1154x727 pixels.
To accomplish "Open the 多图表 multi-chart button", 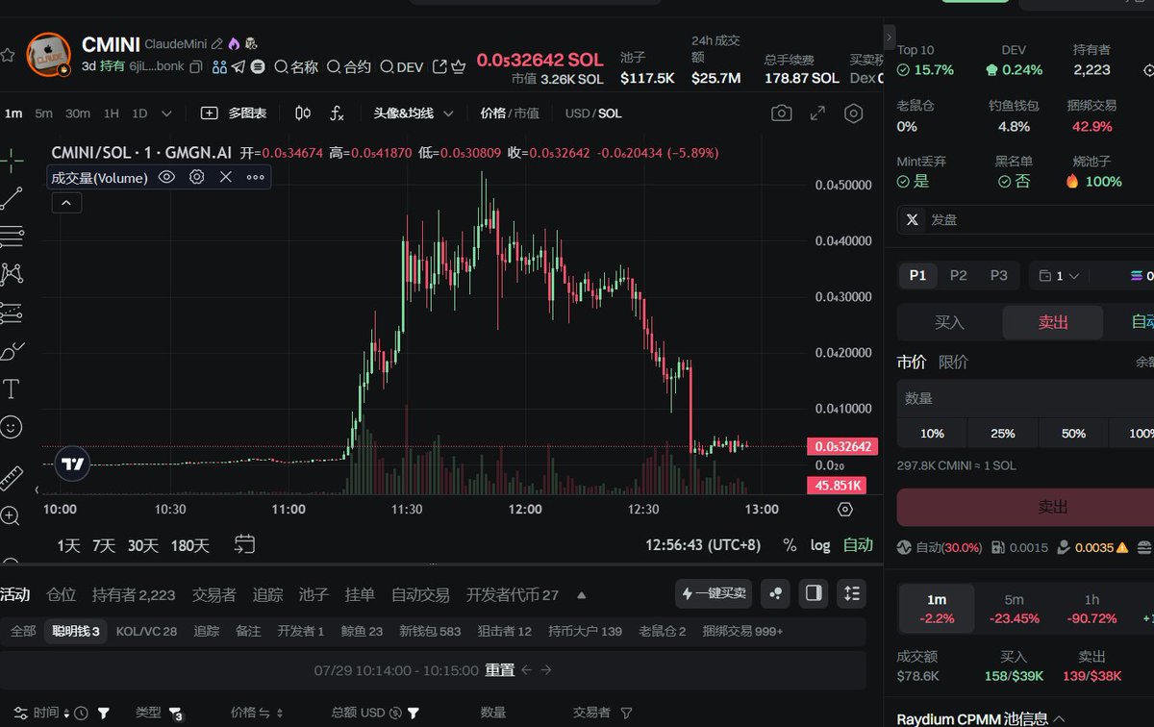I will (235, 113).
